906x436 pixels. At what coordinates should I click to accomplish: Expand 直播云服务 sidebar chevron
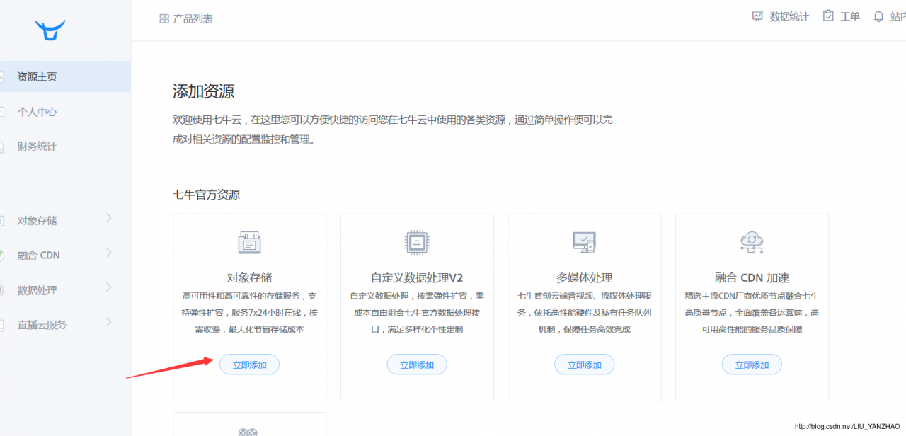coord(109,323)
